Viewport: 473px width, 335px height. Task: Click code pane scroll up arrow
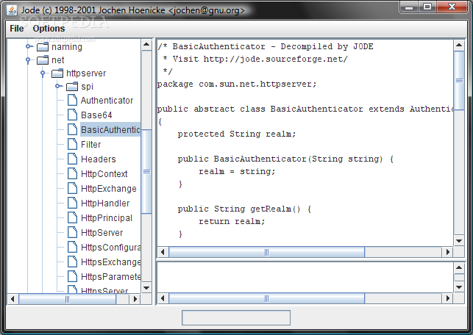459,46
